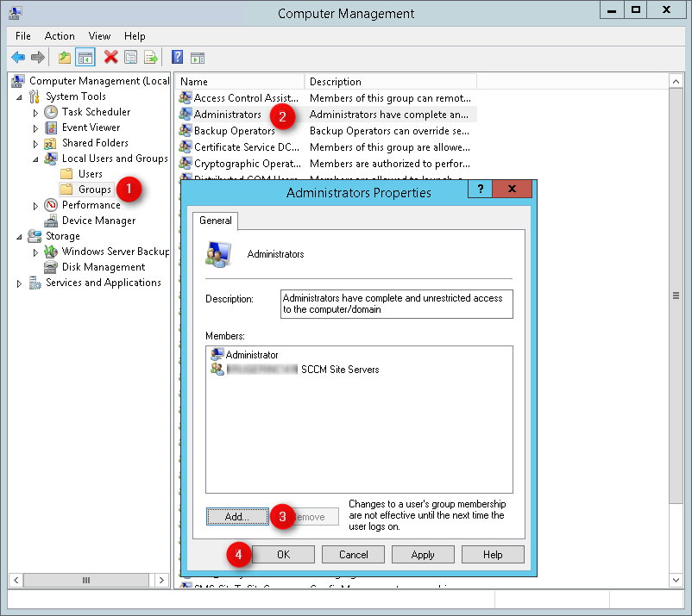Click the Administrator member user icon
The height and width of the screenshot is (616, 692).
click(x=217, y=354)
